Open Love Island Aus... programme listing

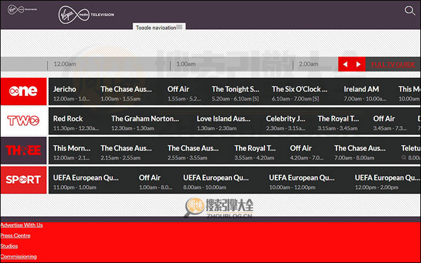pos(223,123)
